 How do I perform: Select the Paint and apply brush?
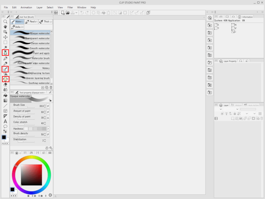pos(30,53)
